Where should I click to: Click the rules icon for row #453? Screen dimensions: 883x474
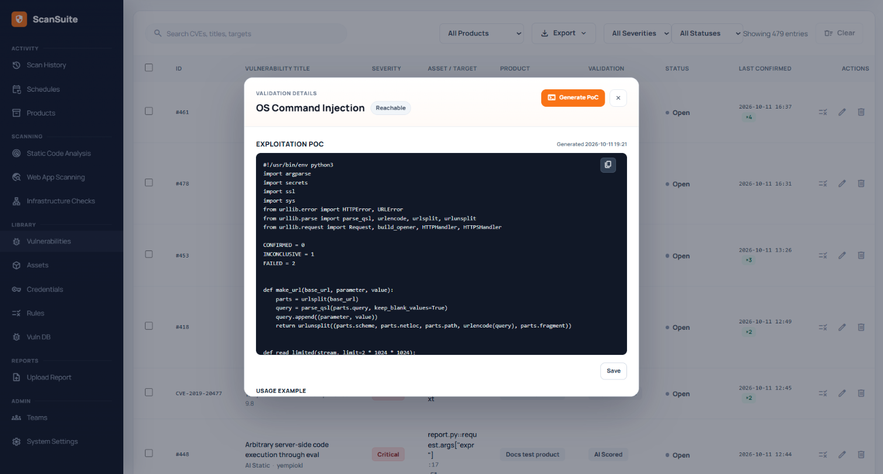click(x=823, y=255)
